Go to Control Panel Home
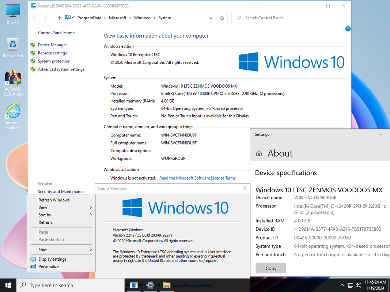 [56, 33]
